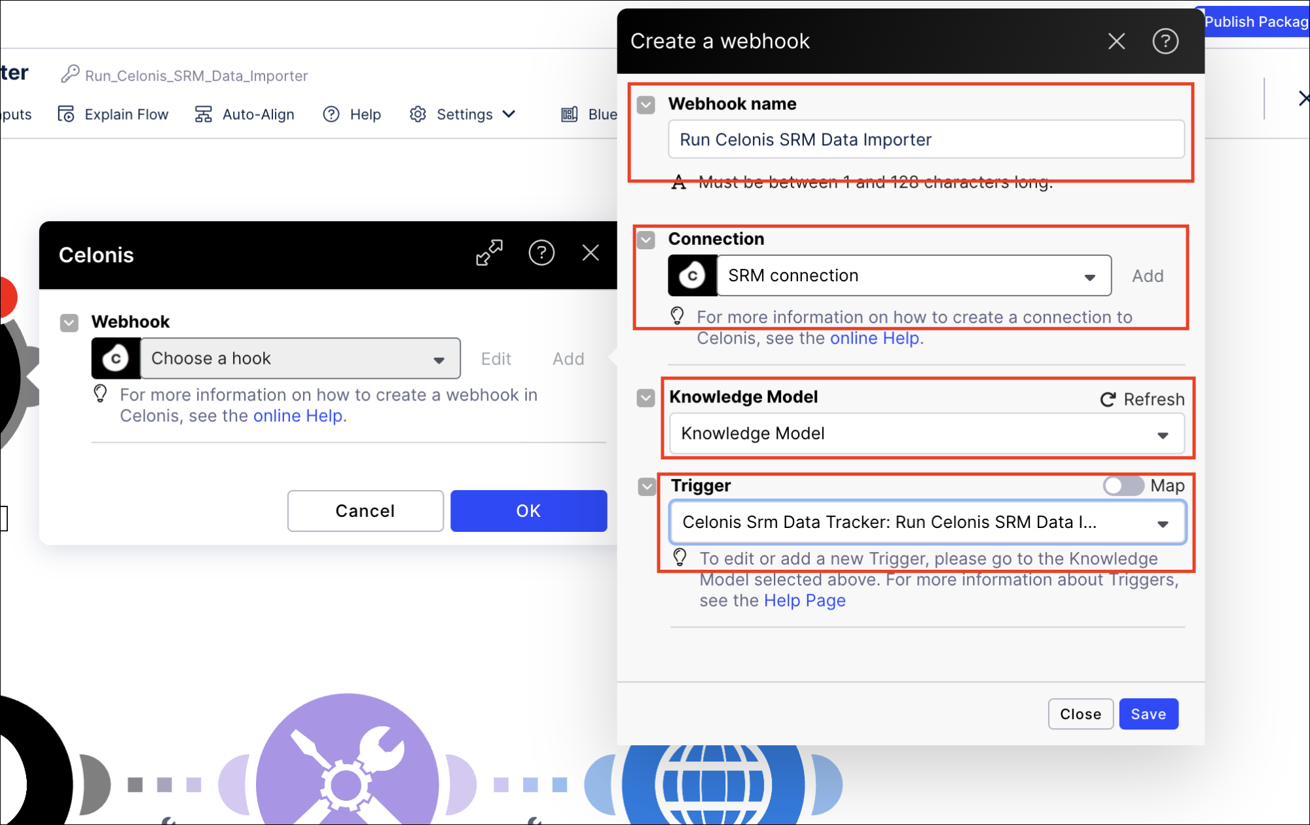The height and width of the screenshot is (825, 1310).
Task: Click Run_Celonis_SRM_Data_Importer title text
Action: [196, 76]
